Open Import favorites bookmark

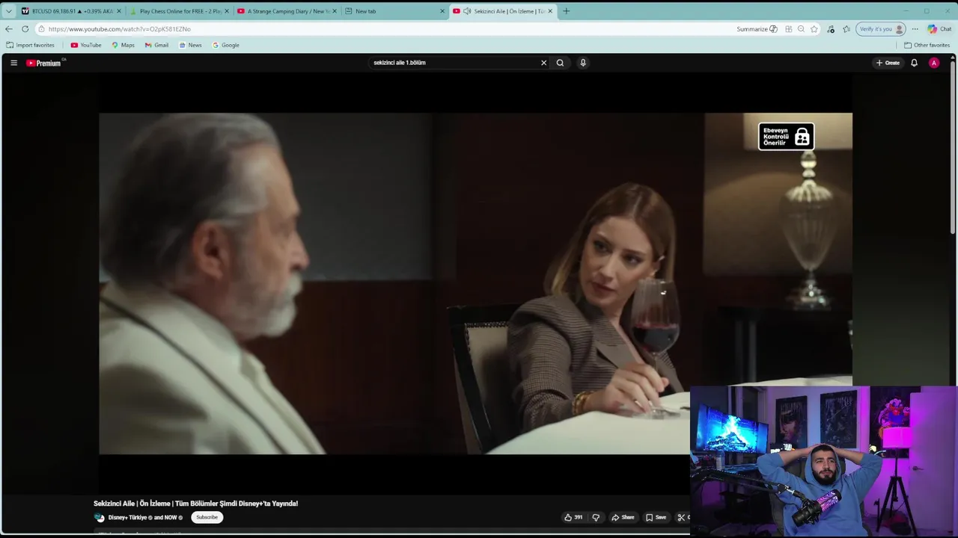click(x=30, y=45)
